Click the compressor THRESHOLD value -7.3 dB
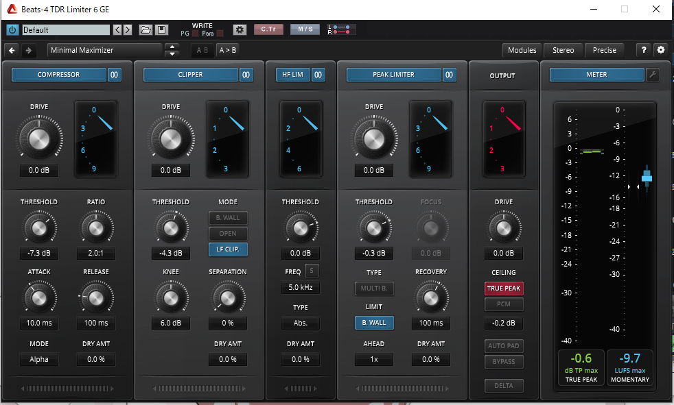The width and height of the screenshot is (674, 405). click(39, 253)
